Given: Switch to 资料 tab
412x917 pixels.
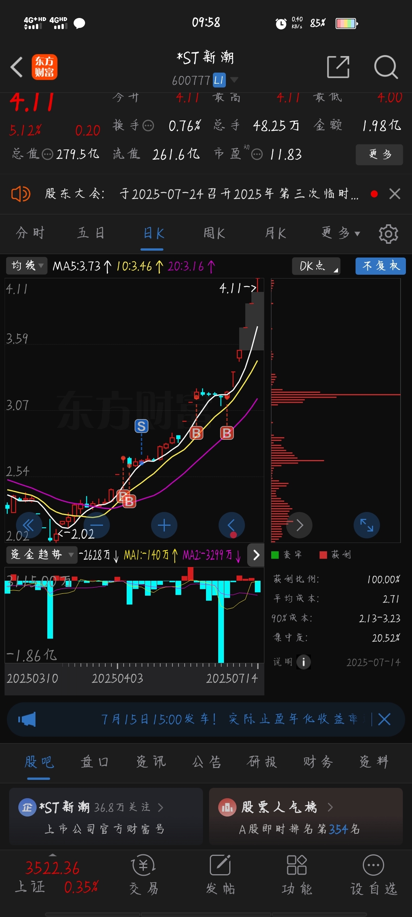Looking at the screenshot, I should click(374, 762).
